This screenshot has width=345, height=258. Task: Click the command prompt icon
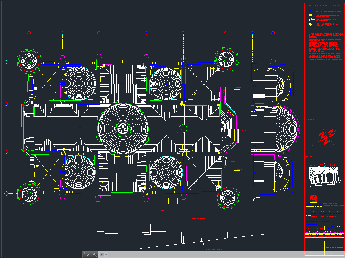[x=102, y=255]
